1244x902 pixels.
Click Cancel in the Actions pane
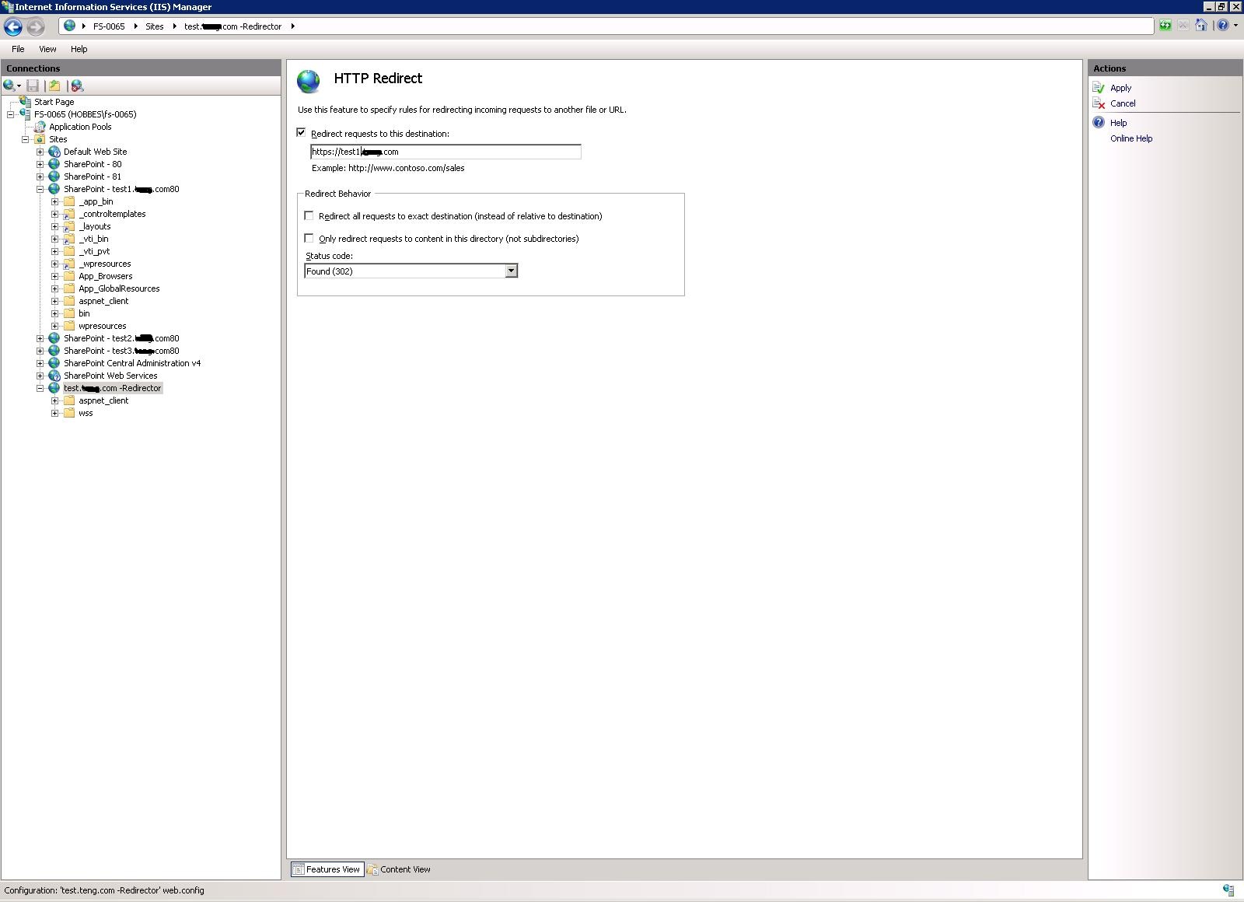1123,103
